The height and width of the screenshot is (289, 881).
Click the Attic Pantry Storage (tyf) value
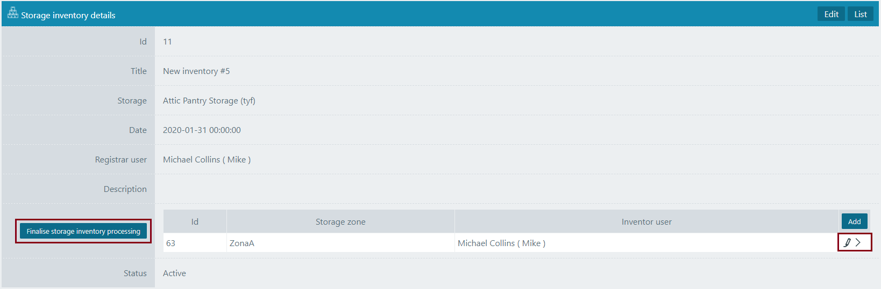click(209, 101)
